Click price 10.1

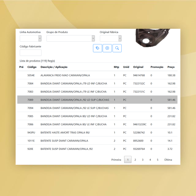click(x=170, y=133)
